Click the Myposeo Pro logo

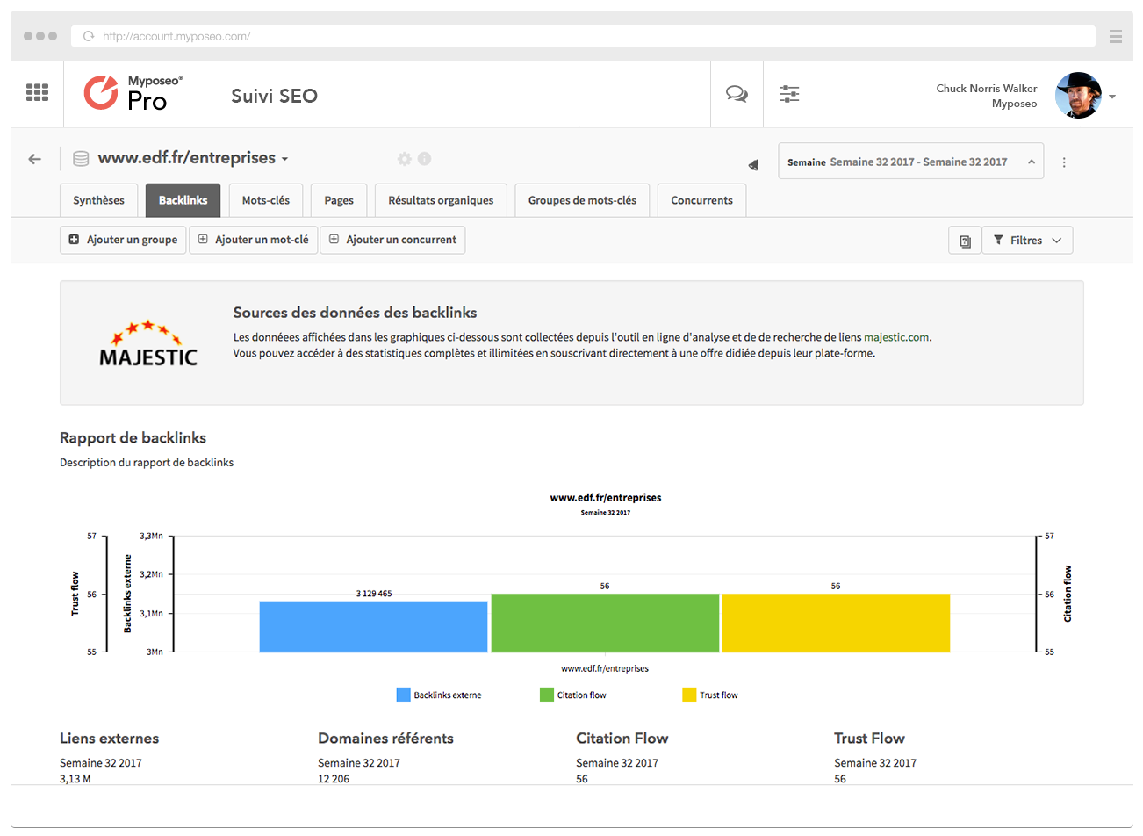tap(133, 93)
